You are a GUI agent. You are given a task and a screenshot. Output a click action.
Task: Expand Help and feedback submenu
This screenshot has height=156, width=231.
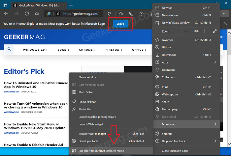coord(186,141)
